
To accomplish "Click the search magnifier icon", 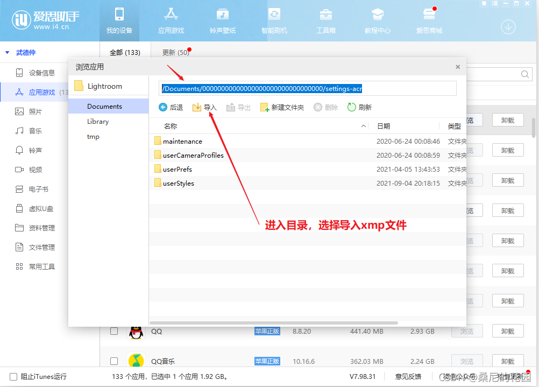I will (524, 74).
